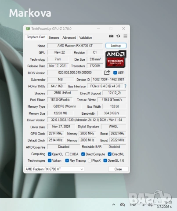This screenshot has height=211, width=177.
Task: Click the cloud sync tray icon
Action: 123,204
